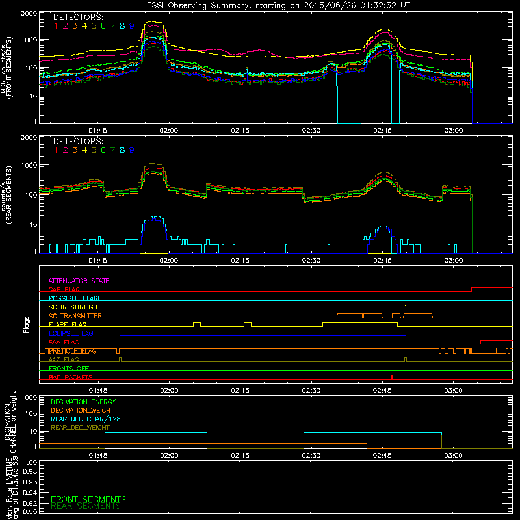Click the 10000 y-axis label on front segments plot
Screen dimensions: 520x520
point(27,14)
